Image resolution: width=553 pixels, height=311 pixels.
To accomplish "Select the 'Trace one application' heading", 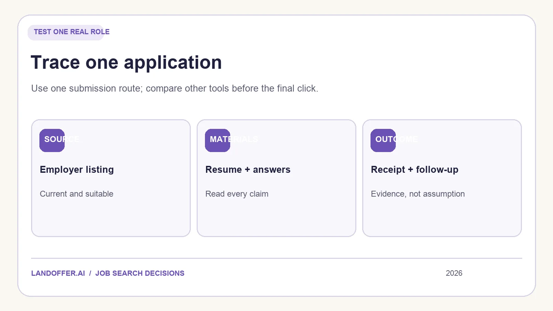I will (126, 63).
